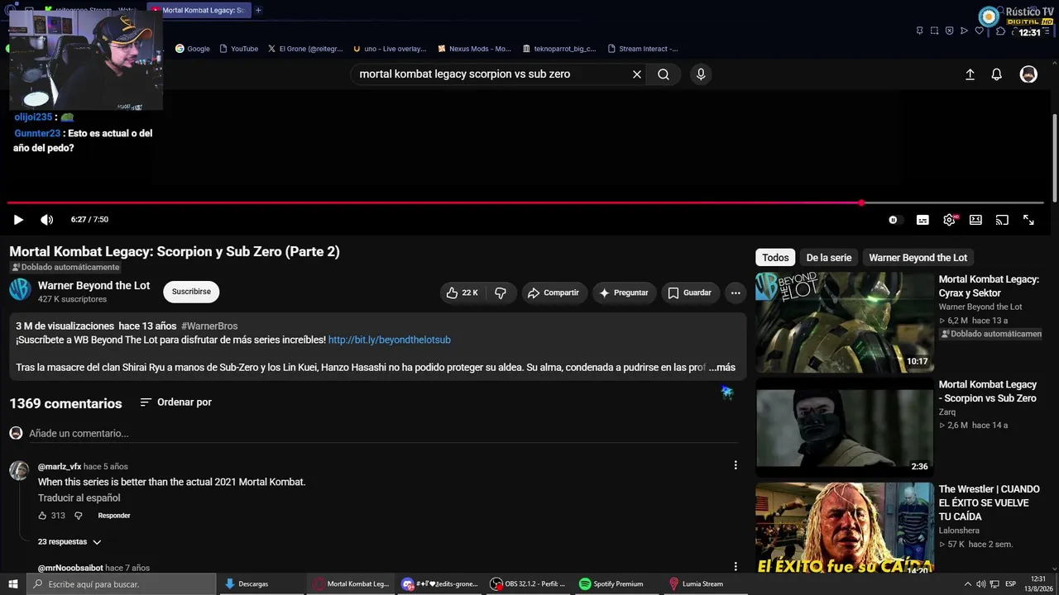
Task: Open the Nexus Mods bookmark
Action: tap(475, 49)
